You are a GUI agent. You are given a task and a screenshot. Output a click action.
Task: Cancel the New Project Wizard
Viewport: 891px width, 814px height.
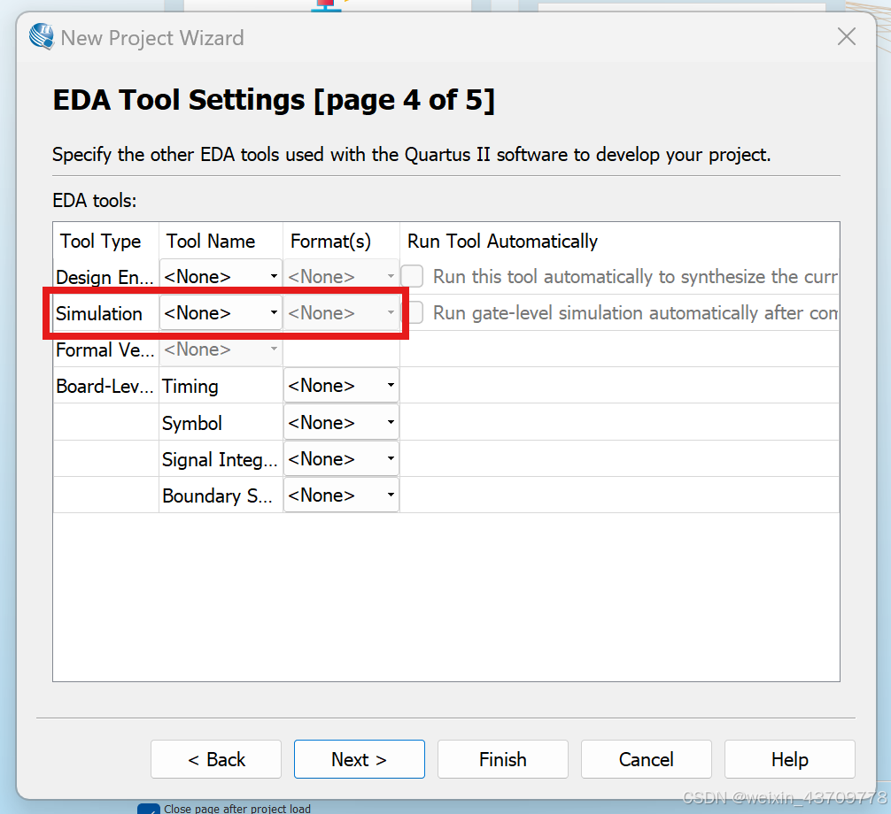[646, 759]
